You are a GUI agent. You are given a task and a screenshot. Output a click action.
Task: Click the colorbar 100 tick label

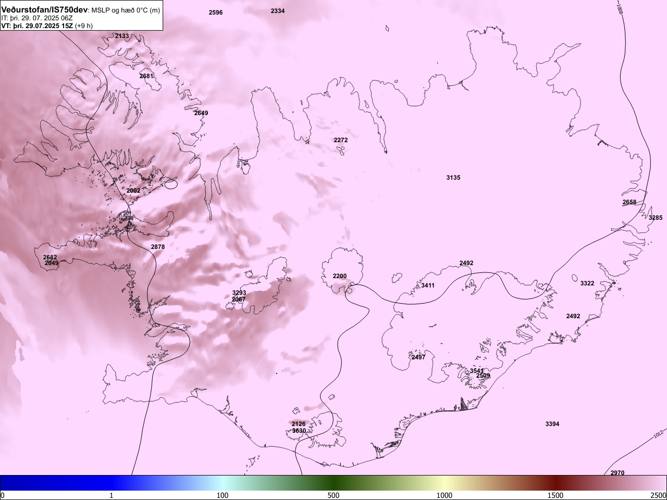click(223, 495)
